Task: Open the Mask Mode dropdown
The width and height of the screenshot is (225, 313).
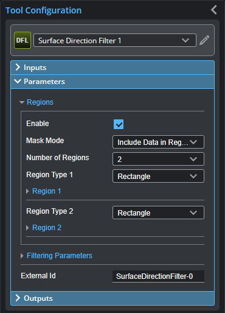Action: pyautogui.click(x=158, y=142)
